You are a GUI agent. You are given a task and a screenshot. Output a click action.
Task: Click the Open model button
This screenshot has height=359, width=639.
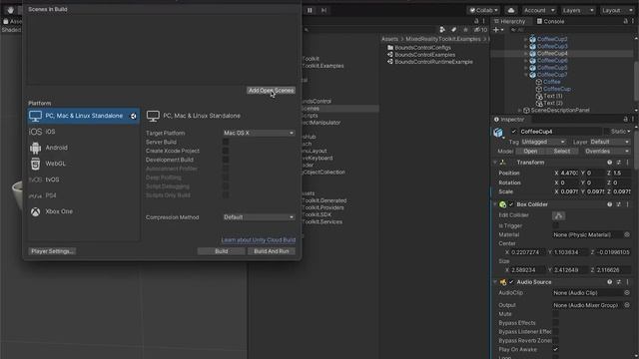(530, 152)
